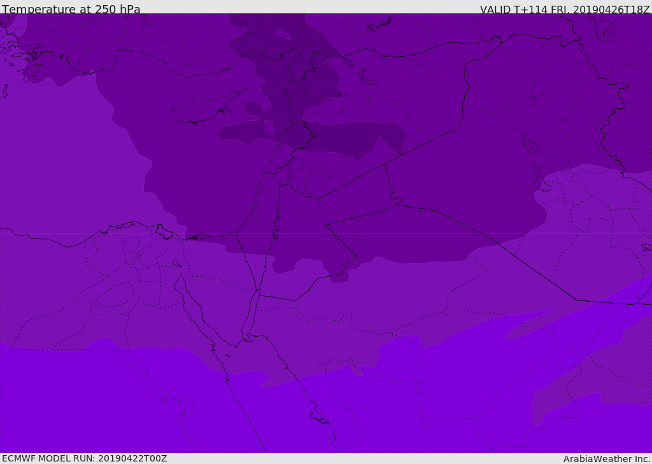Screen dimensions: 652x464
Task: Click the 'VALID T+114 FRI. 20190426T18Z' label
Action: (565, 10)
